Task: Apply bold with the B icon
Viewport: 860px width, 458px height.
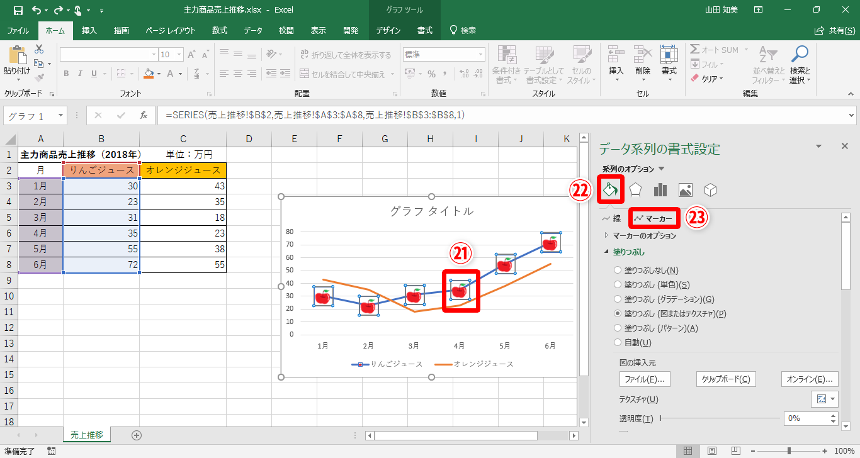Action: click(x=66, y=74)
